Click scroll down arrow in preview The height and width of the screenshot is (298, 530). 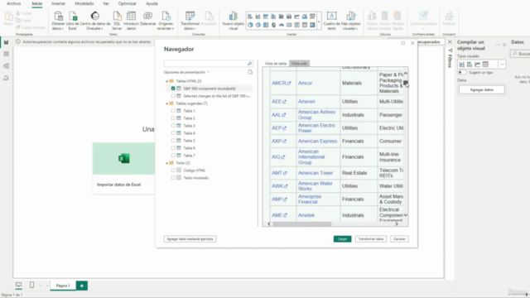coord(406,215)
